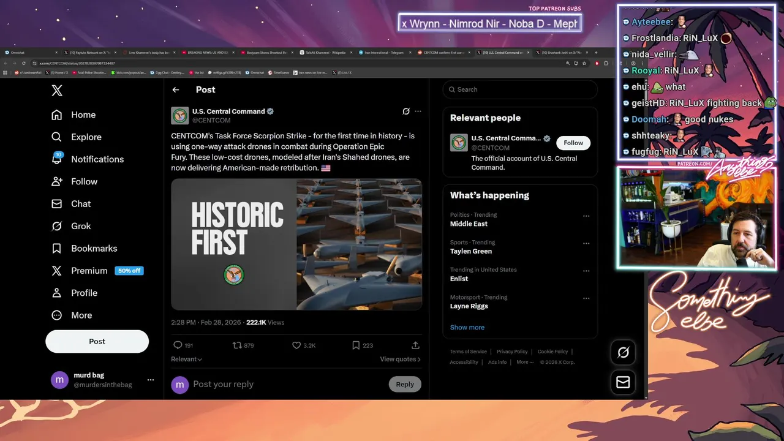Click the X logo in the sidebar

57,91
